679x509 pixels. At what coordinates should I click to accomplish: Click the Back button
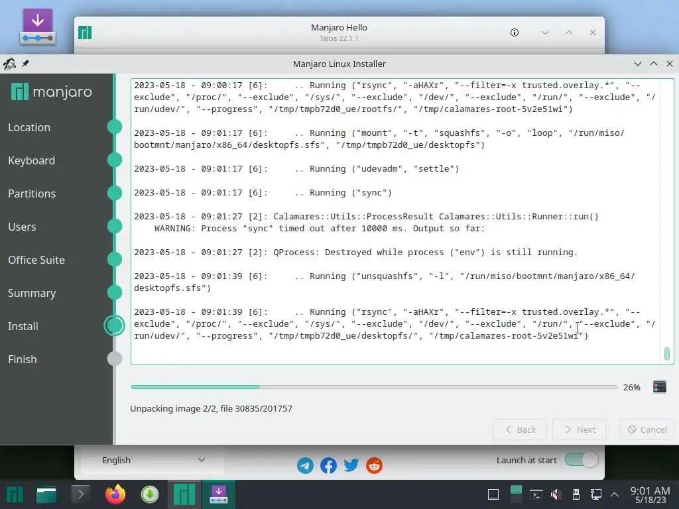[520, 429]
